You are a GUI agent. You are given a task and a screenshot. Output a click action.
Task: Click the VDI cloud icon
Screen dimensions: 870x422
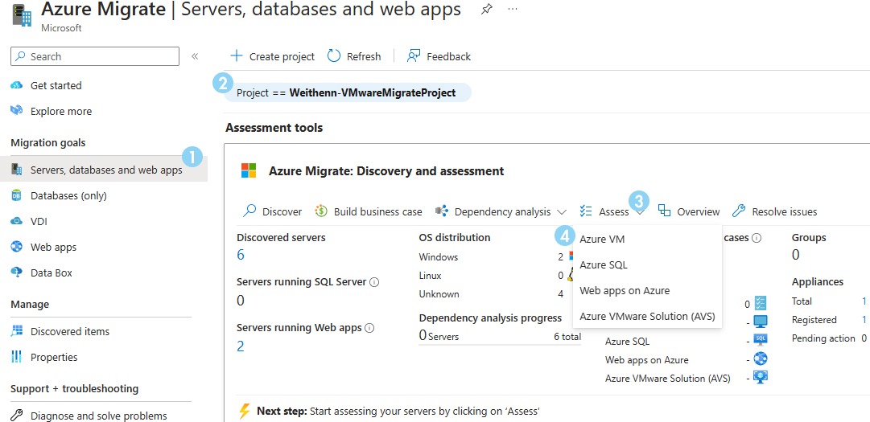(x=17, y=222)
